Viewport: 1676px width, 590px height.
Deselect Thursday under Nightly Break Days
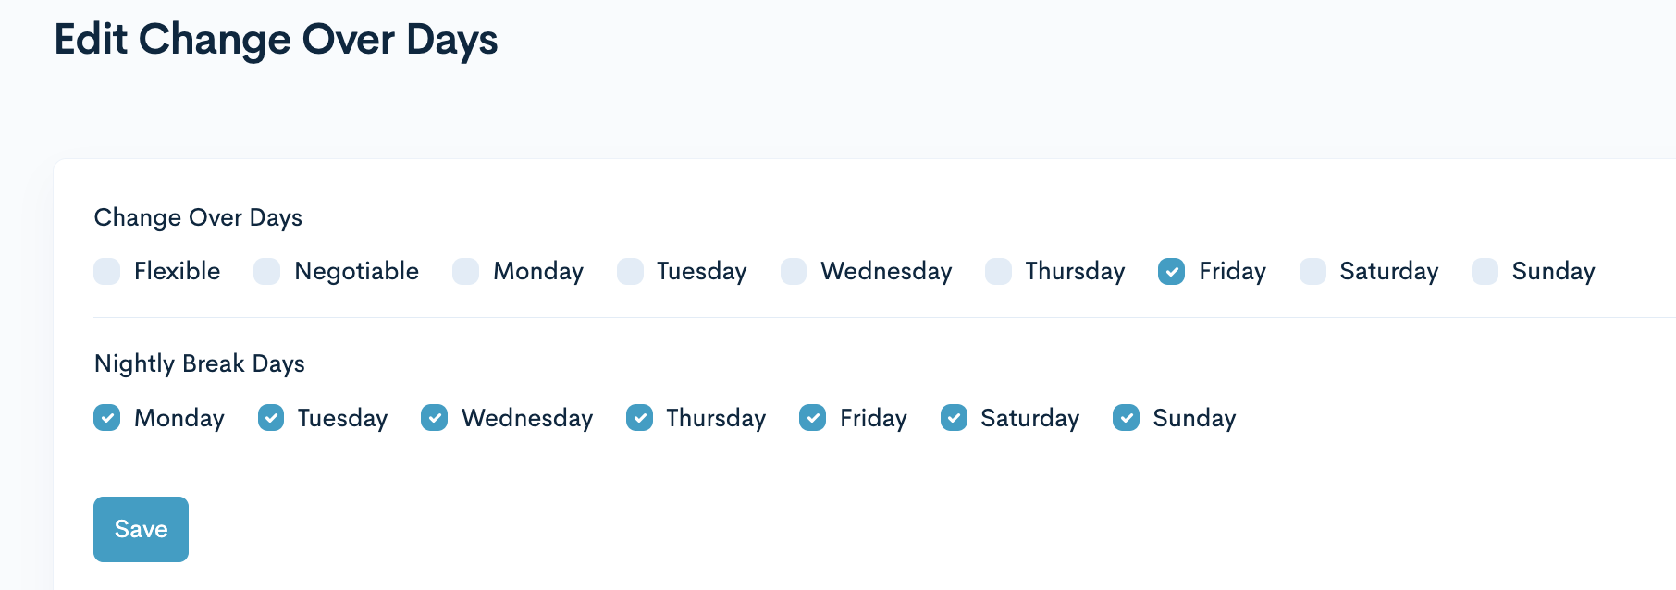(x=639, y=418)
